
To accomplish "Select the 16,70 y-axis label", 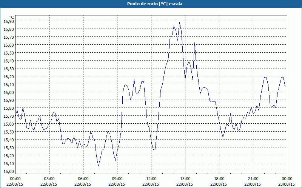I will [9, 37].
